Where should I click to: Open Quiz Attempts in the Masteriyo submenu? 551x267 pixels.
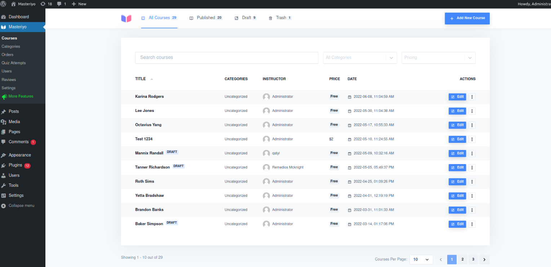click(14, 63)
